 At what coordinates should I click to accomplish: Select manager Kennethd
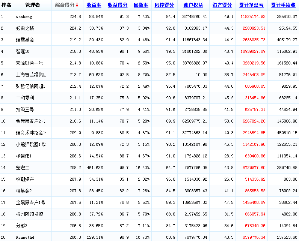tap(25, 237)
